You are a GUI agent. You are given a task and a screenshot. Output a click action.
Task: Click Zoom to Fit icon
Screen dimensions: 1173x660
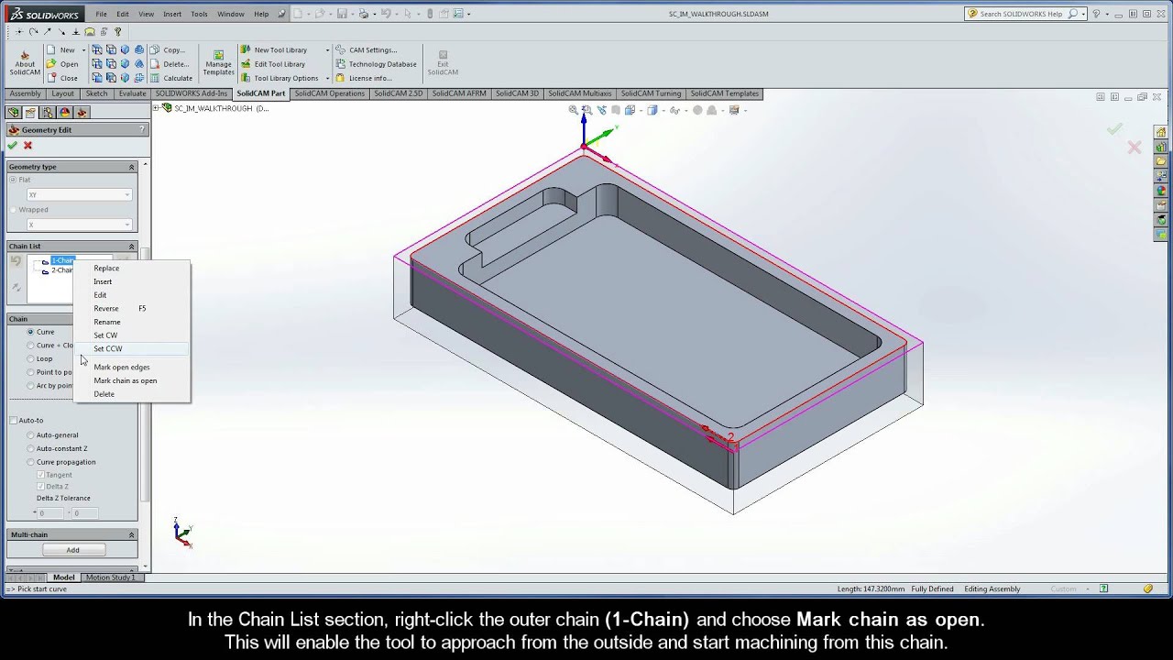coord(574,110)
